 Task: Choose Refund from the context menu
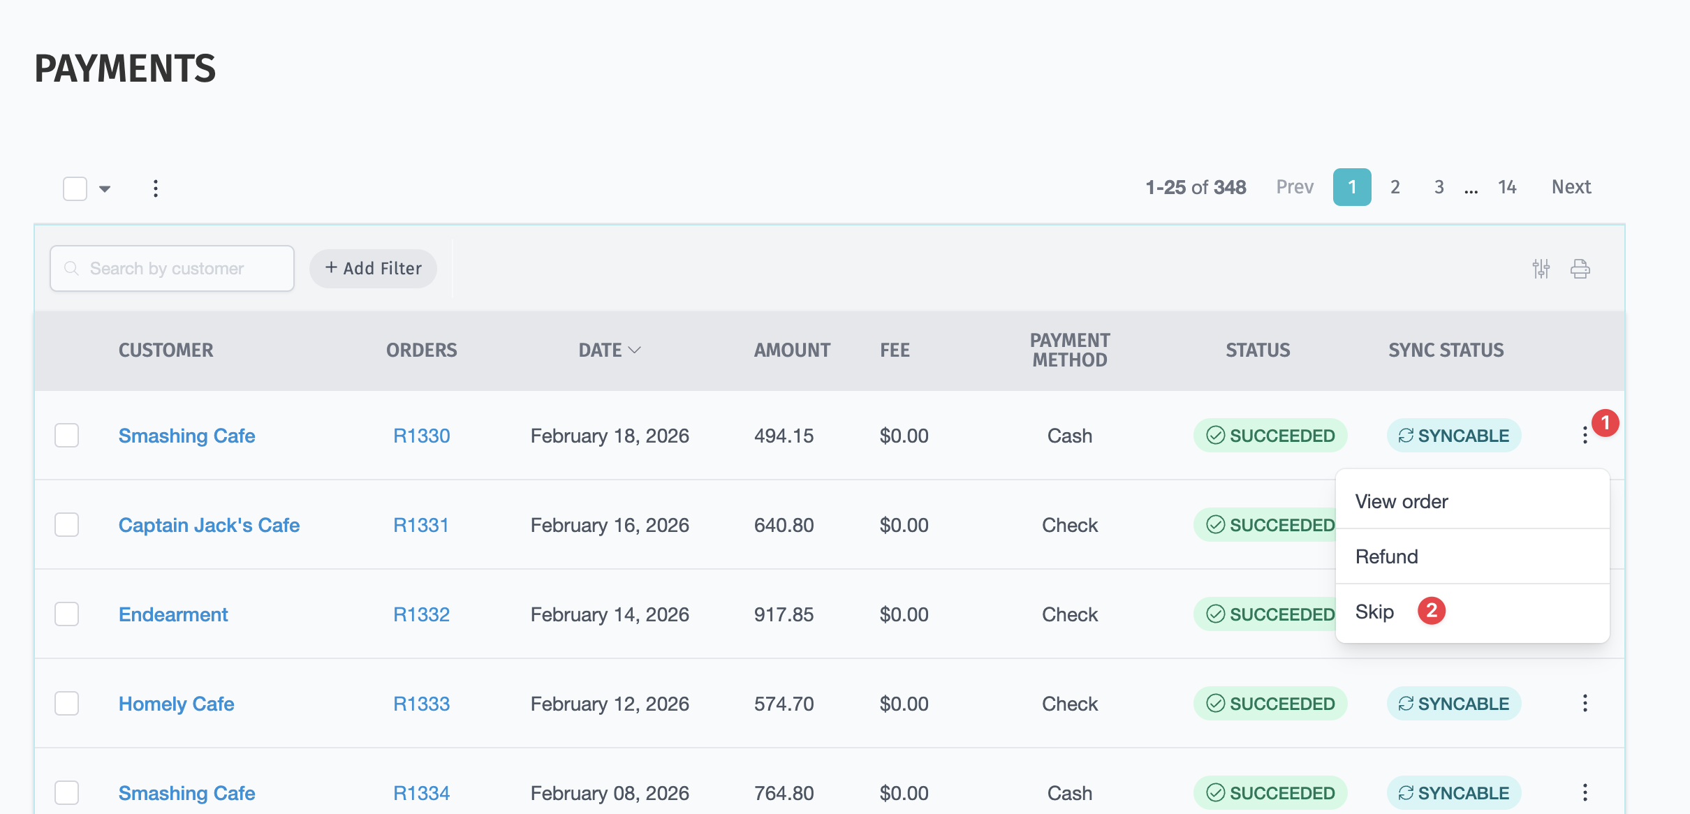point(1386,556)
